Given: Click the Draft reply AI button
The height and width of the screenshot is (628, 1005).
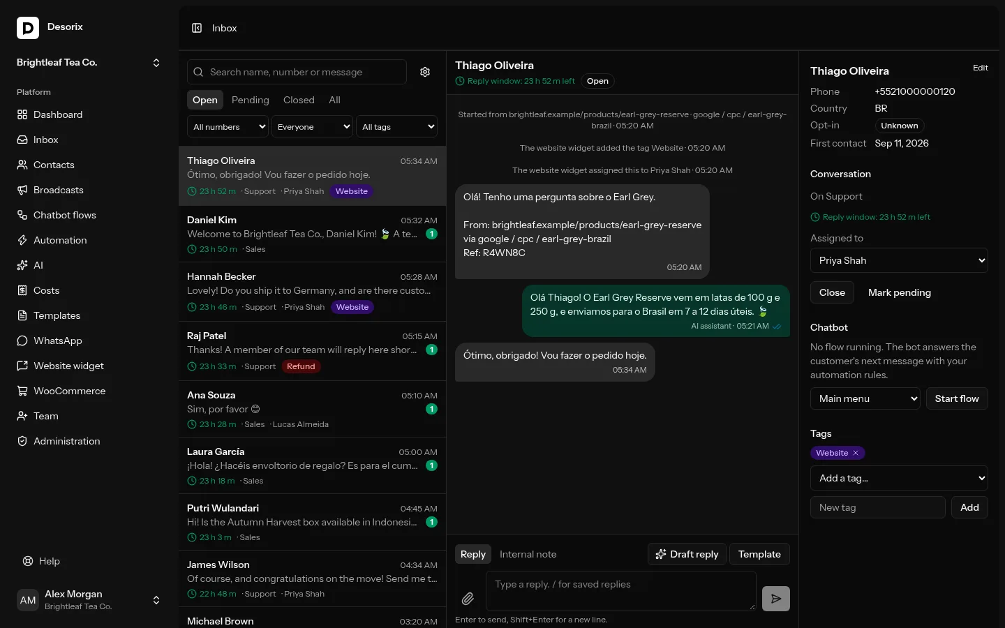Looking at the screenshot, I should coord(687,554).
